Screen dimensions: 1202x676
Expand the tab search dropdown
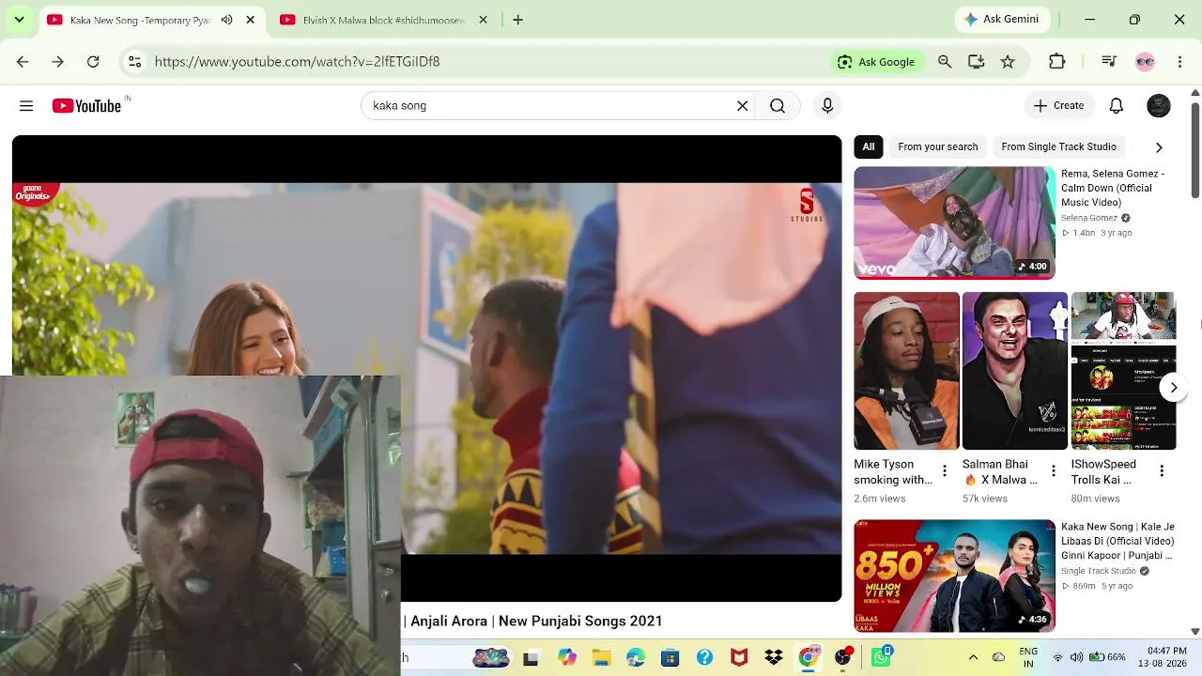point(19,20)
